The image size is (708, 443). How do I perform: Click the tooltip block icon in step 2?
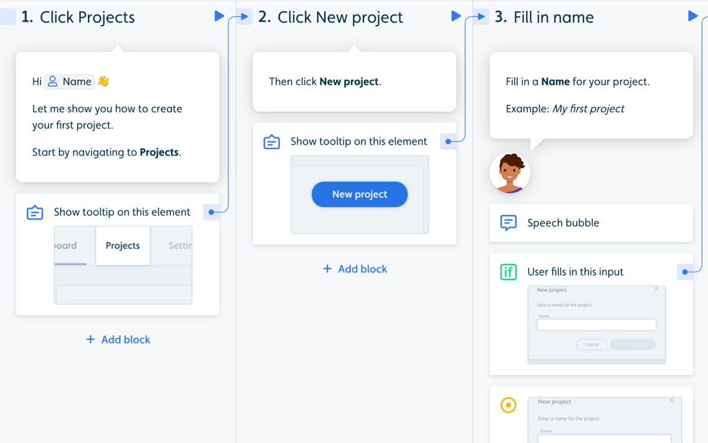pyautogui.click(x=271, y=142)
